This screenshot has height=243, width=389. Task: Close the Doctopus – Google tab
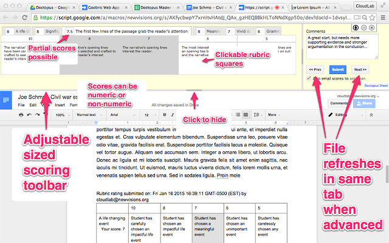click(x=74, y=8)
